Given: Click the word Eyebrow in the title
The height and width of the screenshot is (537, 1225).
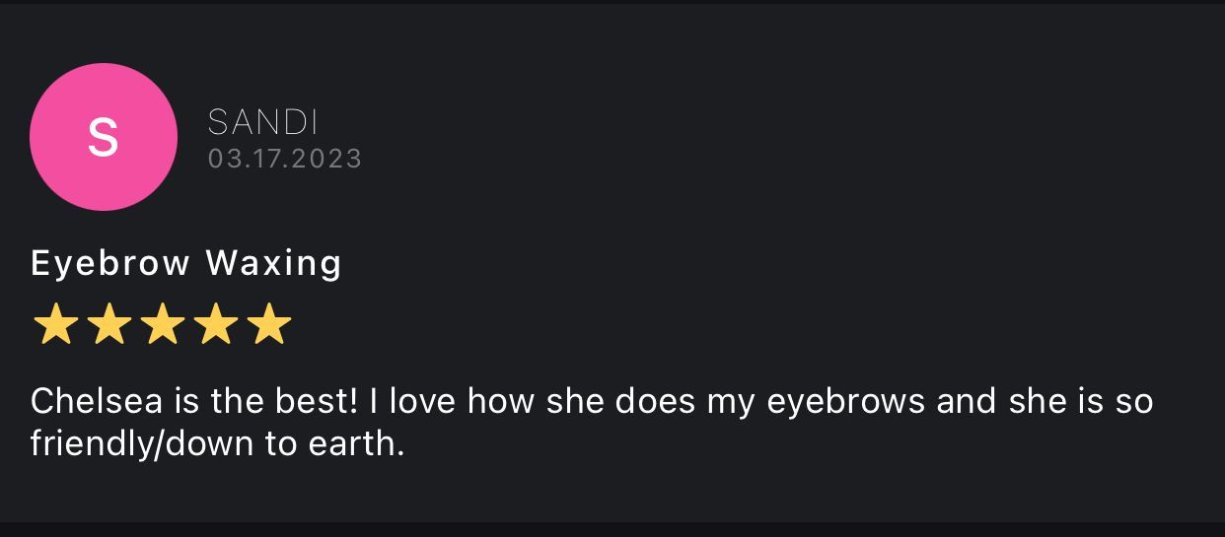Looking at the screenshot, I should pos(109,263).
